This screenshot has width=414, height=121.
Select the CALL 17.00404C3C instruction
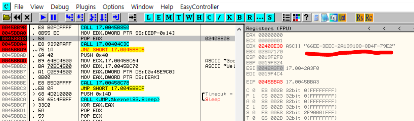click(x=105, y=44)
